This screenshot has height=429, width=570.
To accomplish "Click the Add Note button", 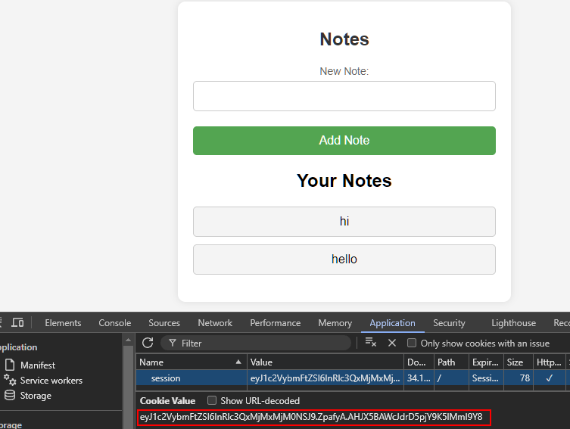I will click(x=344, y=141).
